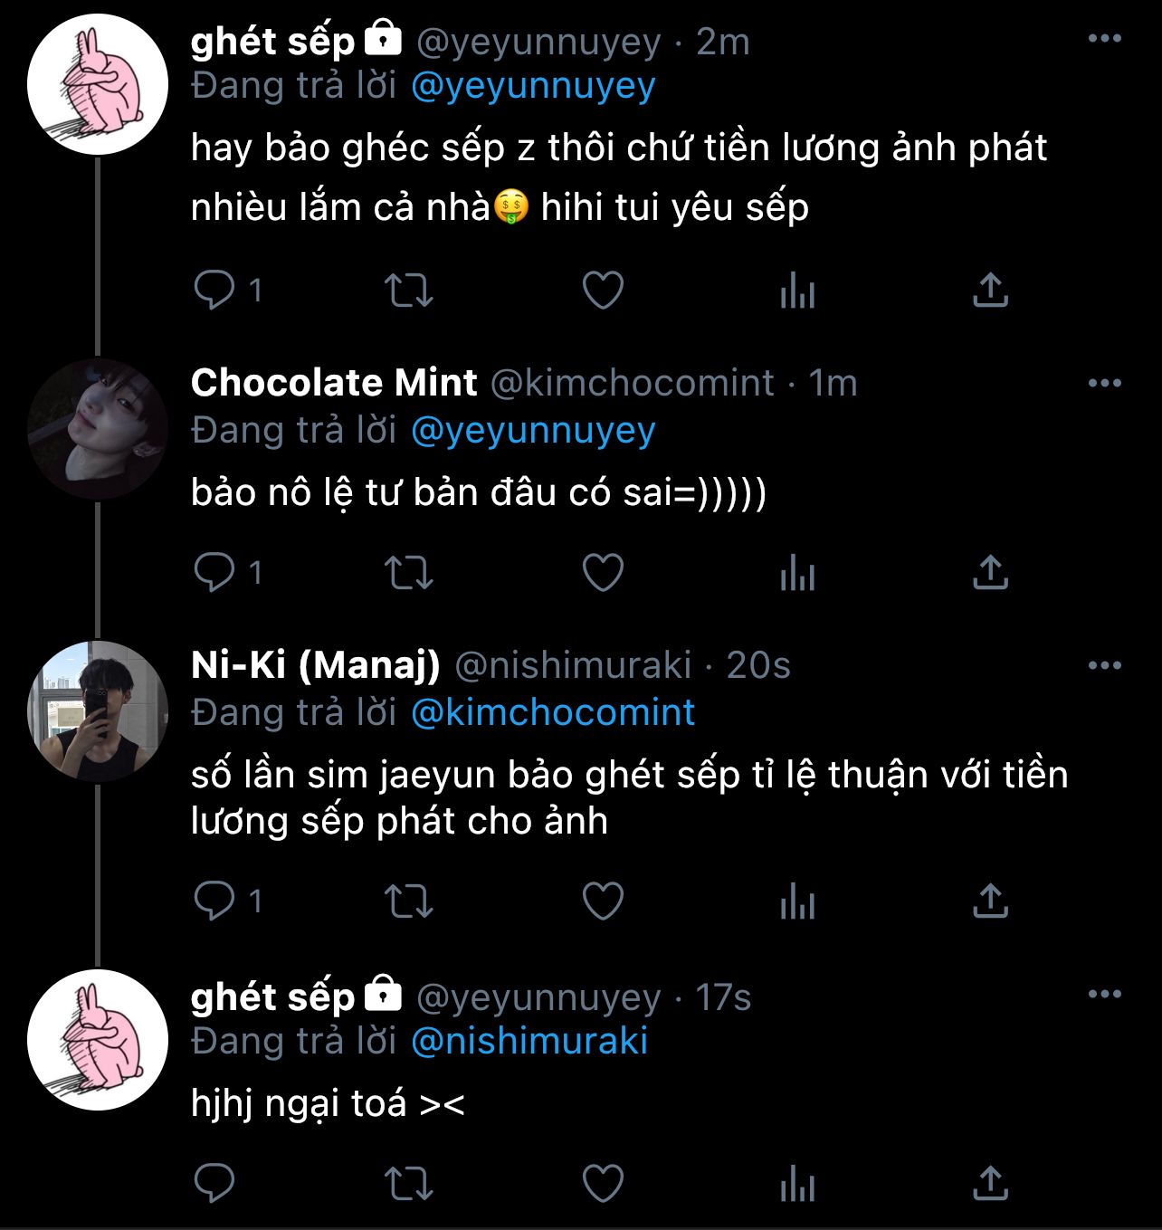
Task: Open Ni-Ki (Manaj) profile name
Action: point(315,665)
